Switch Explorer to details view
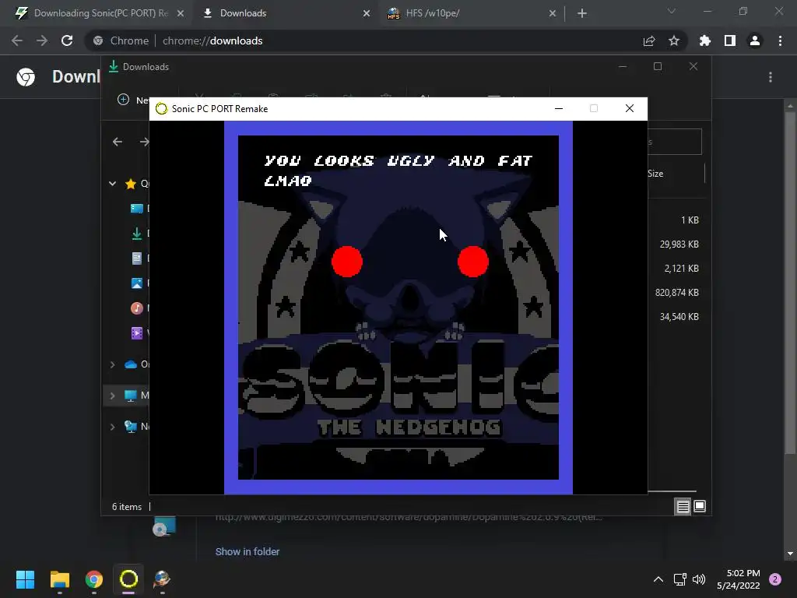The image size is (797, 598). coord(683,506)
